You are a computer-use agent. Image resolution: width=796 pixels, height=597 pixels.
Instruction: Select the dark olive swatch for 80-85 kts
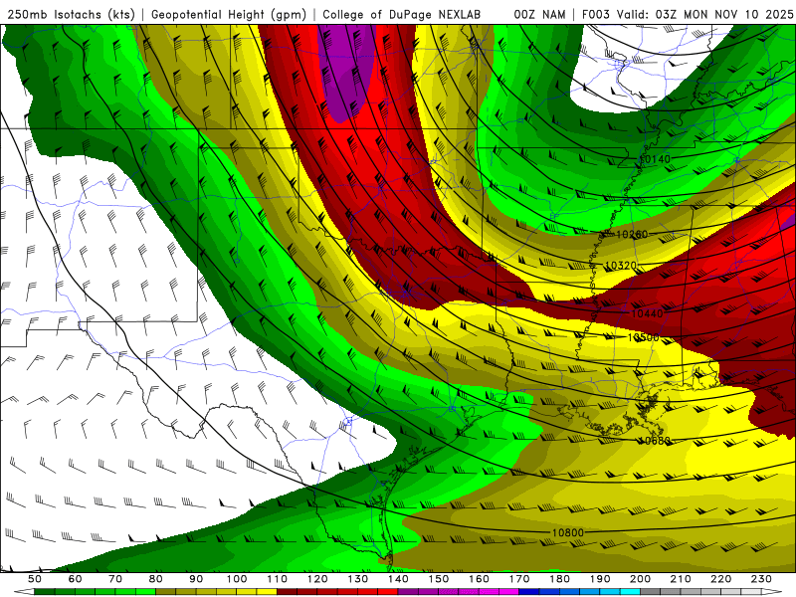[165, 592]
